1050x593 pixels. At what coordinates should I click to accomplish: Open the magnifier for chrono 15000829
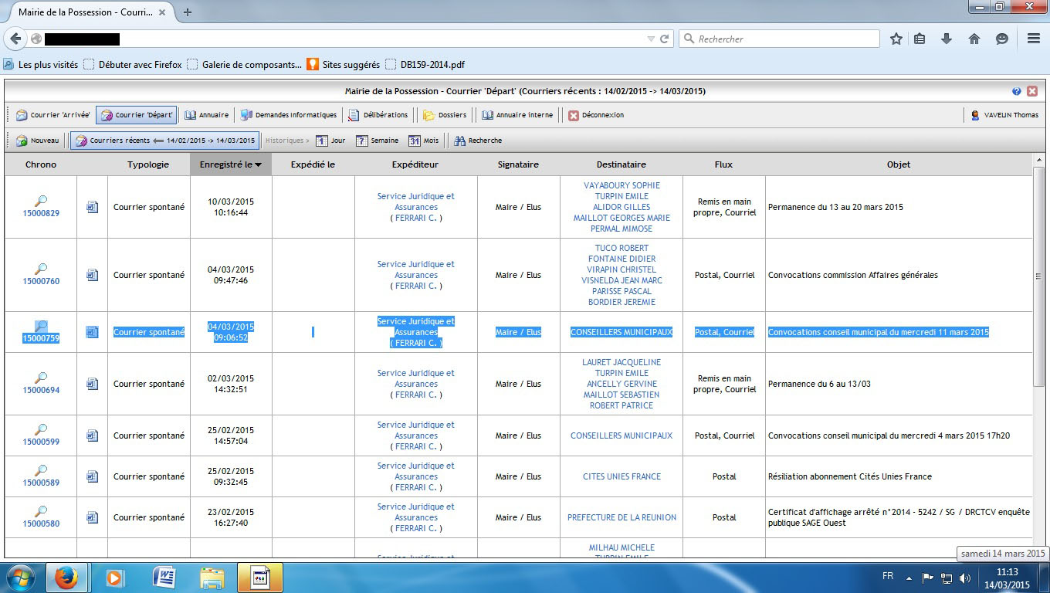pyautogui.click(x=41, y=201)
